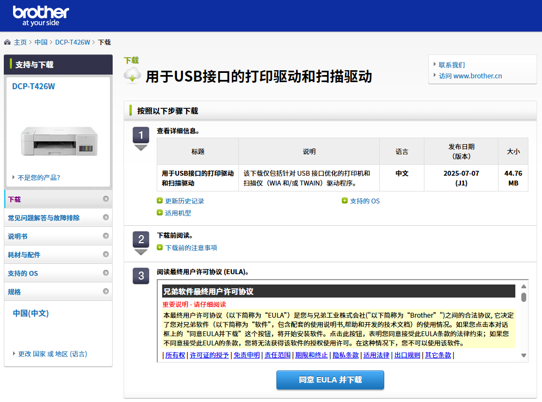Open 规格 sidebar item
542x402 pixels.
coord(58,292)
